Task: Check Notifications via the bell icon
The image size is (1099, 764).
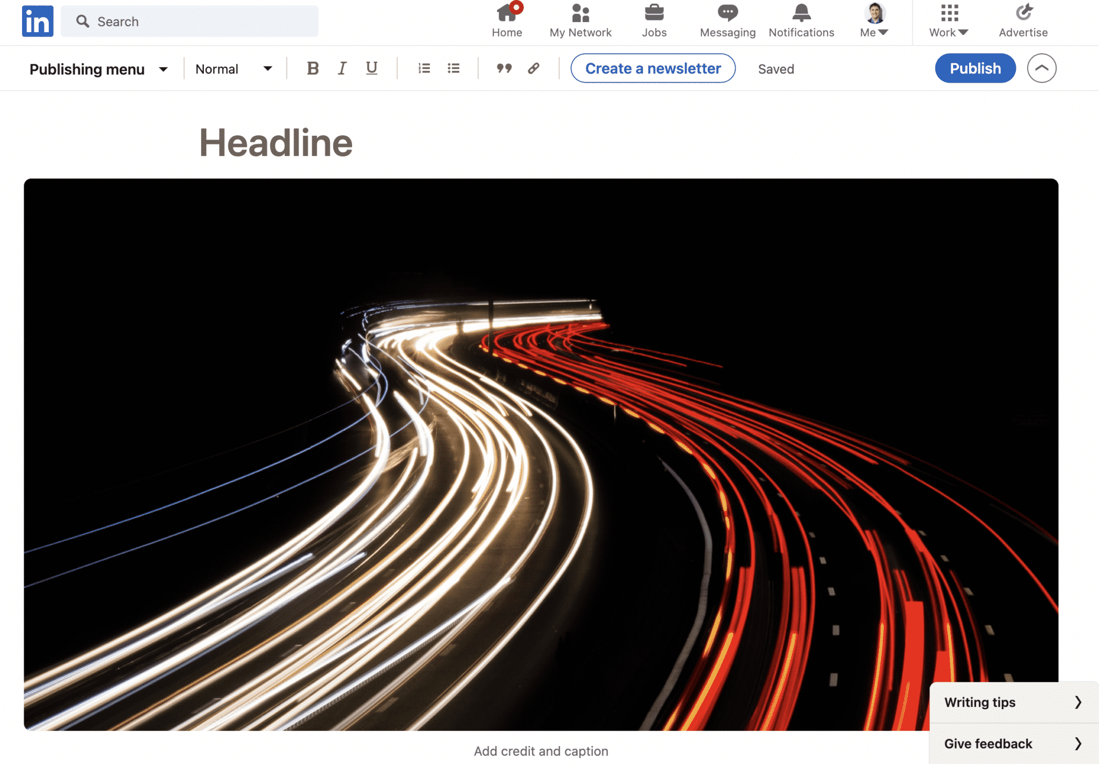Action: [801, 20]
